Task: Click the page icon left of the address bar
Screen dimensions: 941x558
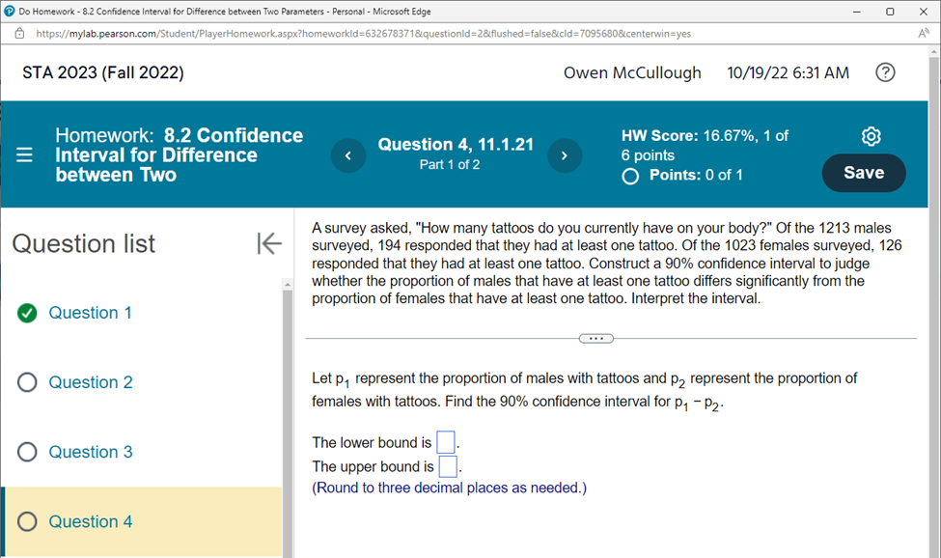Action: pyautogui.click(x=19, y=31)
